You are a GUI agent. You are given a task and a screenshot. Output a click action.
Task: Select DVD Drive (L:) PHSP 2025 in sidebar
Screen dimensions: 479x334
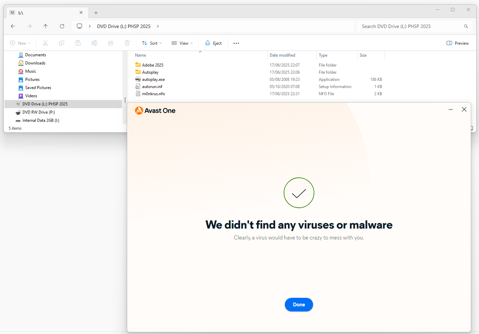[x=63, y=104]
